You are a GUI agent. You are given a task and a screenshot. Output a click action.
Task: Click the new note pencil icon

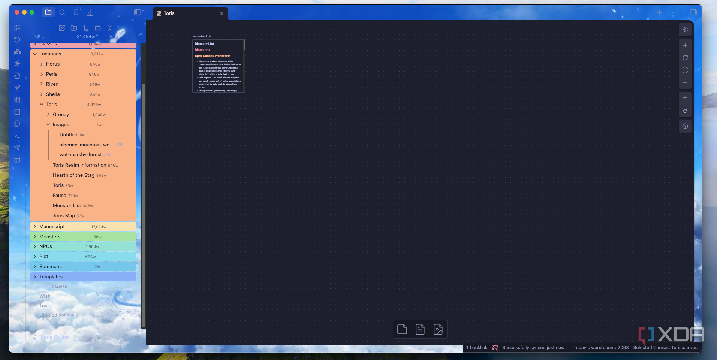tap(61, 28)
